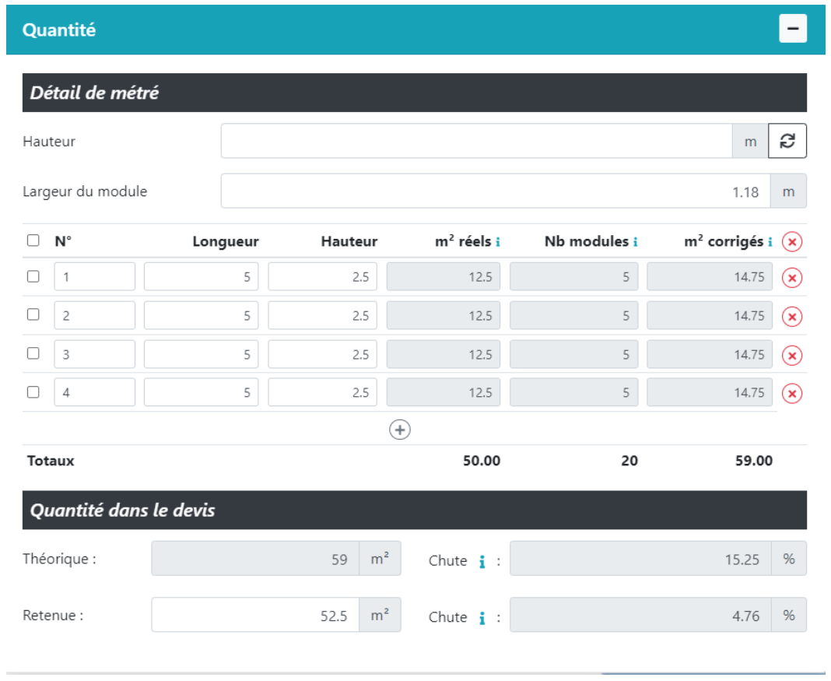Tick the checkbox for row 4

tap(33, 392)
